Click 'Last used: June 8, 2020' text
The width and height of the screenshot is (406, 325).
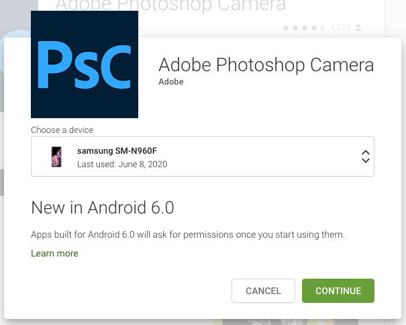[122, 164]
